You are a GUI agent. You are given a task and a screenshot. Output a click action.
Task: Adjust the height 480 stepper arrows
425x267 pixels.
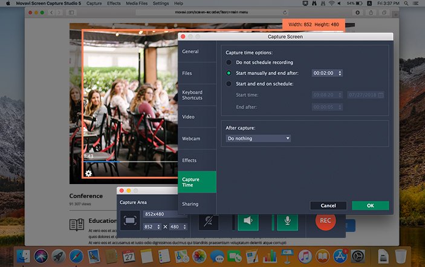pos(184,226)
